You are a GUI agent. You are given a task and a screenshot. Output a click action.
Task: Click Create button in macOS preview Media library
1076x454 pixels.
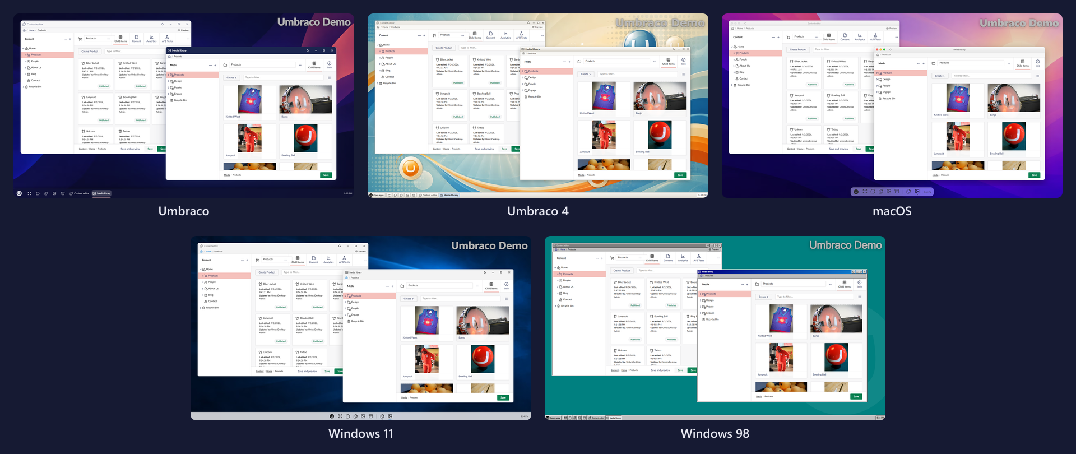click(x=939, y=76)
